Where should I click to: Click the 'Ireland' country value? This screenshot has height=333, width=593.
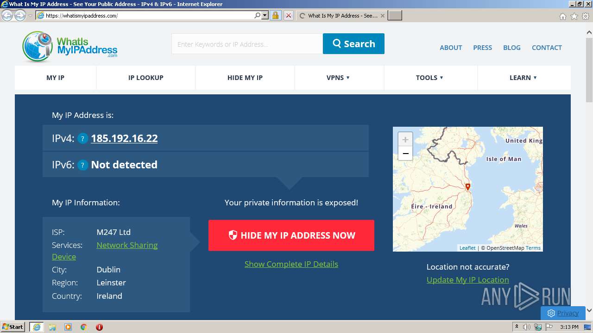109,296
